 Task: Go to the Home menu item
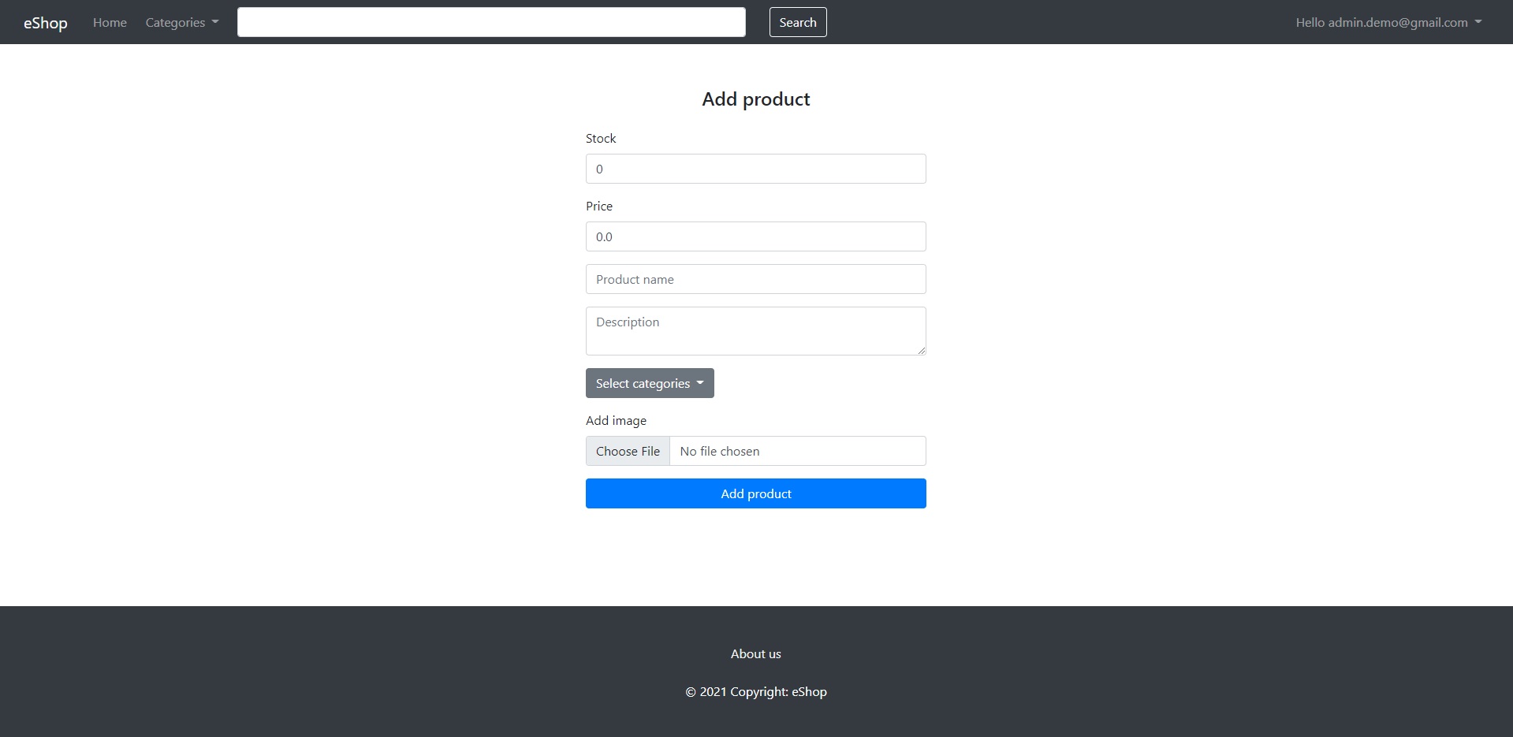pos(110,22)
